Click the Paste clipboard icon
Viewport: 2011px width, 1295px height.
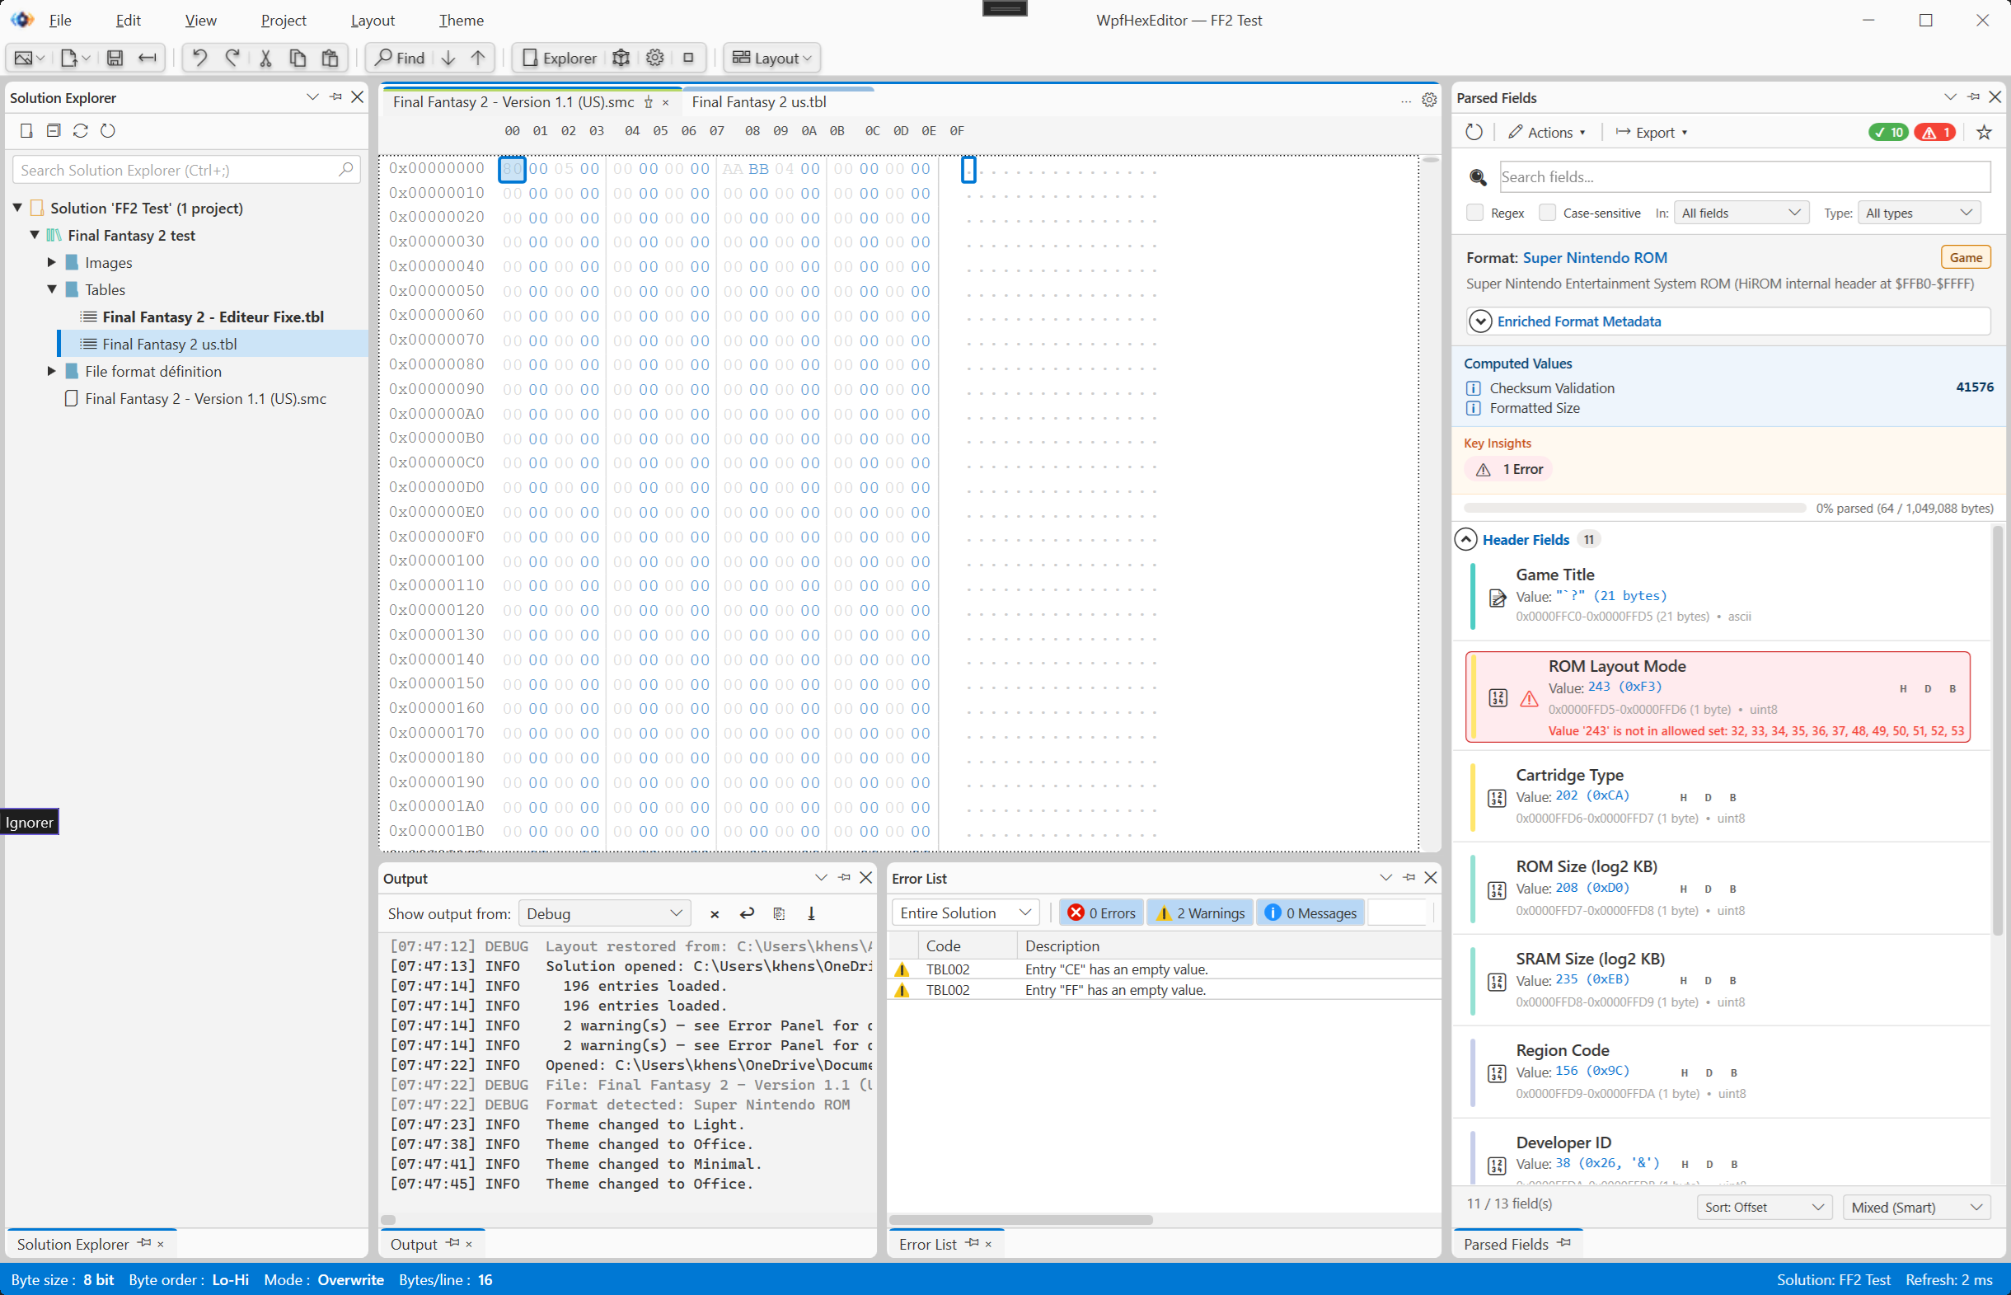click(x=330, y=58)
